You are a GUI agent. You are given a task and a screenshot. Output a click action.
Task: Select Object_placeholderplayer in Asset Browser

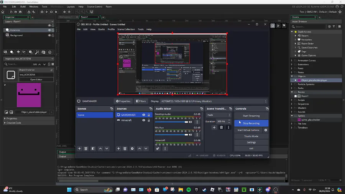coord(314,80)
